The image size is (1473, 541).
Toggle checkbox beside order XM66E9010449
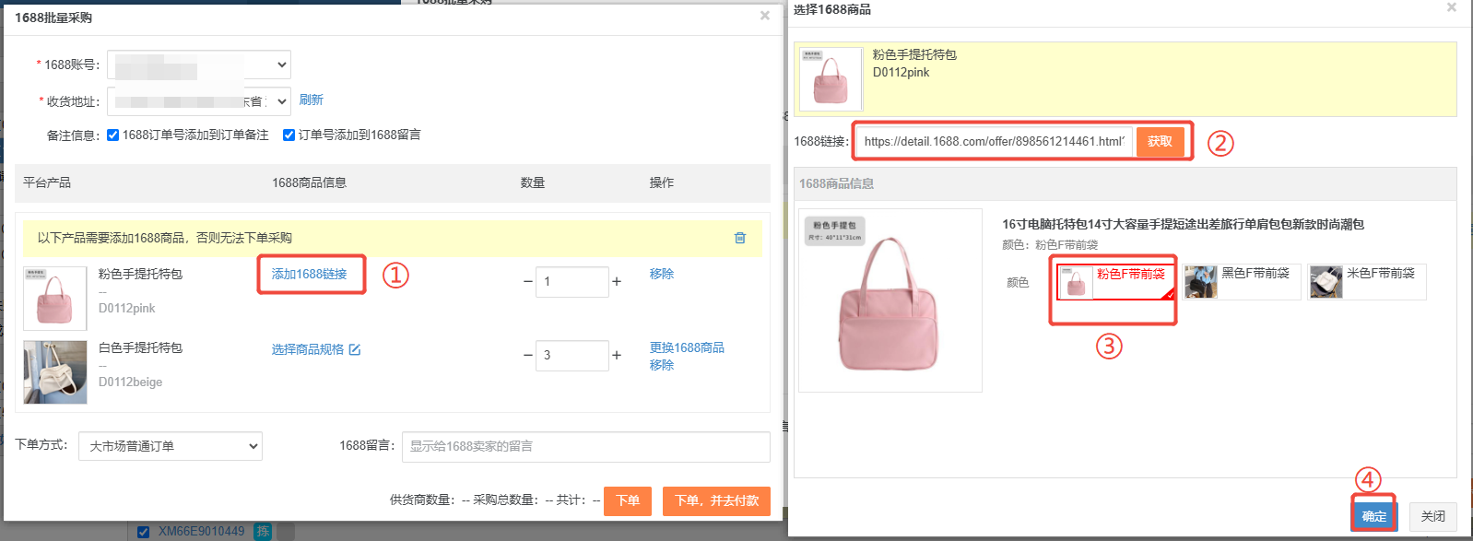point(143,532)
